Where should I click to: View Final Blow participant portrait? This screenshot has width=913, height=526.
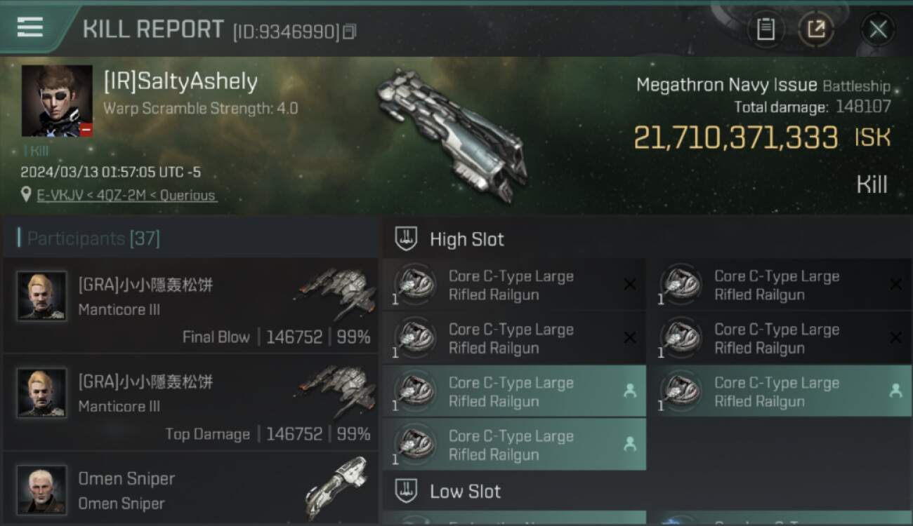pos(42,296)
